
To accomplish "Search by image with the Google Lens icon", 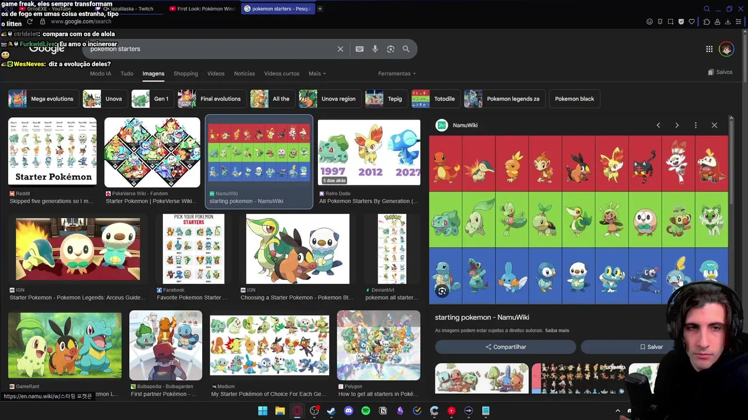I will pos(390,49).
